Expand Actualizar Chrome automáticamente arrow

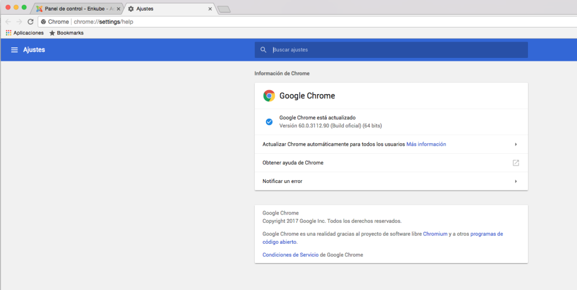[x=516, y=144]
